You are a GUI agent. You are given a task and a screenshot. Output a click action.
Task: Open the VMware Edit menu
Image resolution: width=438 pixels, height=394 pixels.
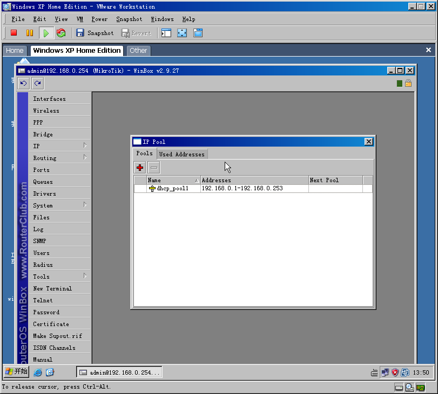[x=39, y=19]
